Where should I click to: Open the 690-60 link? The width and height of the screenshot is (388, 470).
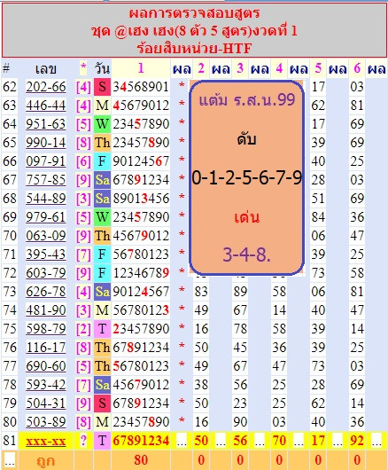pyautogui.click(x=46, y=366)
